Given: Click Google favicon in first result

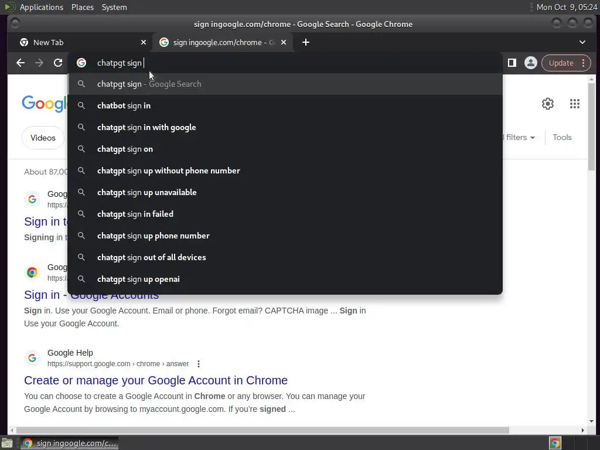Looking at the screenshot, I should (32, 199).
